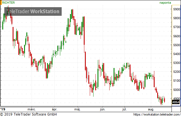Screen dimensions: 181x117
Task: Select the márc. month marker
Action: click(32, 109)
